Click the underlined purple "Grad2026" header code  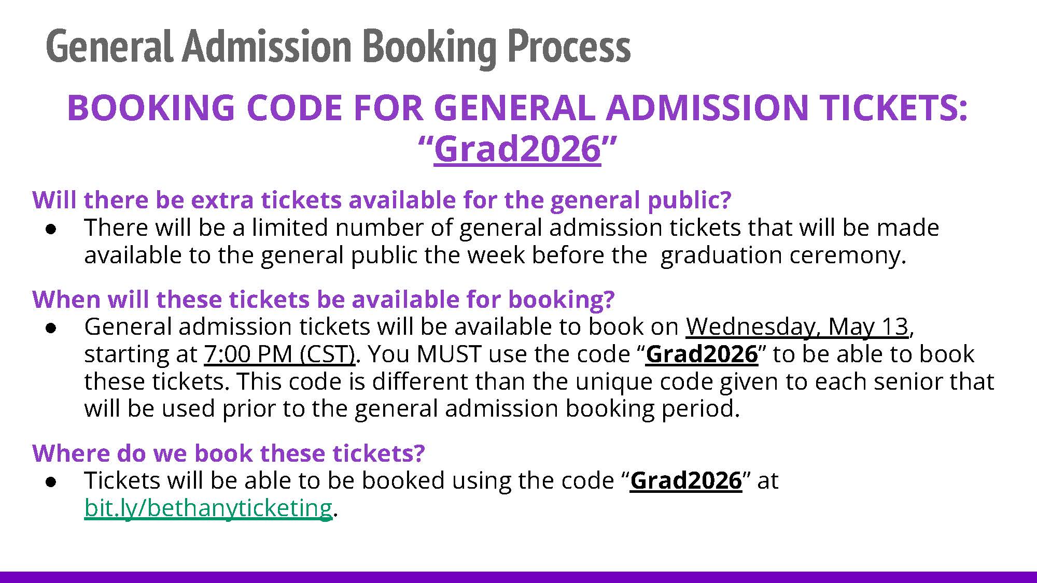coord(517,149)
